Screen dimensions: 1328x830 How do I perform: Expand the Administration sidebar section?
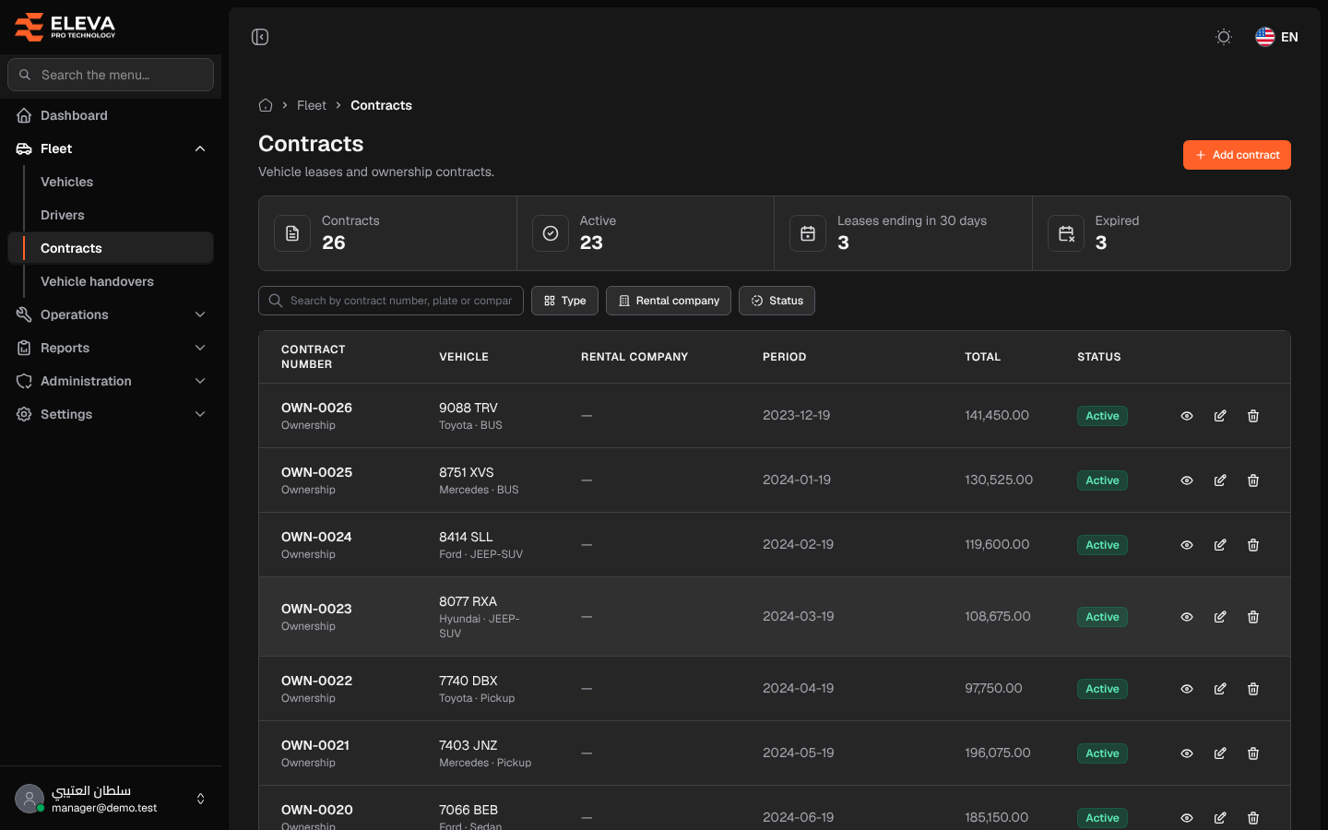[111, 381]
